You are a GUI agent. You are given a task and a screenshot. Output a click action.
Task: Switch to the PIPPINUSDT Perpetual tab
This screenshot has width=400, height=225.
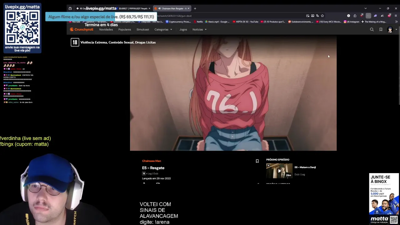pos(133,8)
